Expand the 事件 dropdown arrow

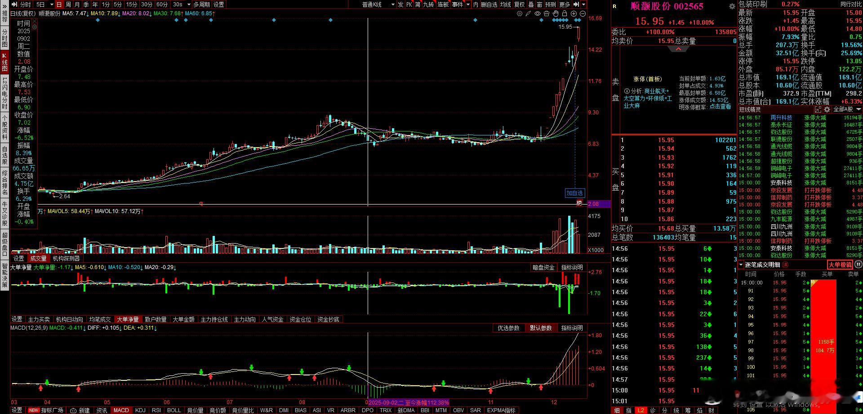tap(468, 4)
